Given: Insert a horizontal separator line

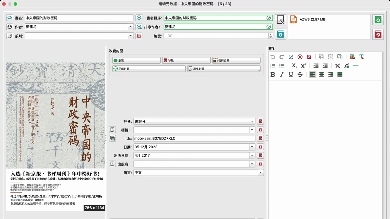Looking at the screenshot, I should coord(356,66).
